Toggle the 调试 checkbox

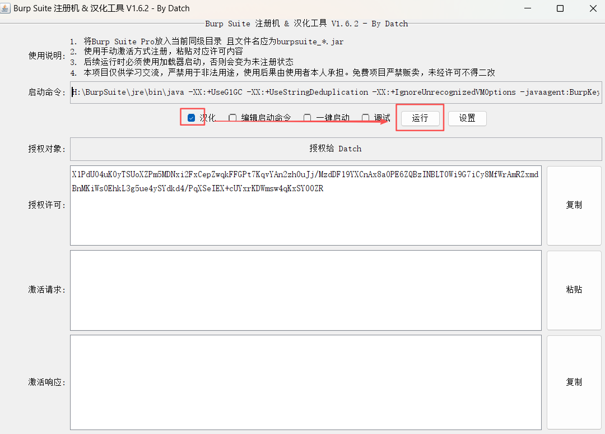(365, 118)
